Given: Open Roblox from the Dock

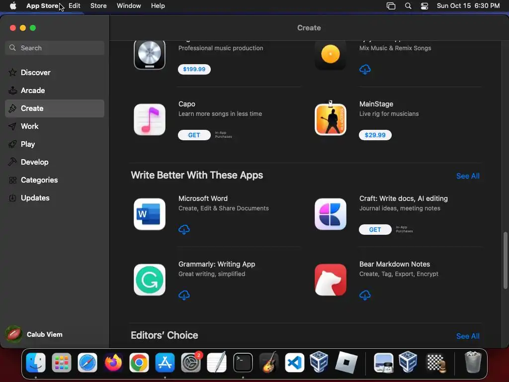Looking at the screenshot, I should (x=346, y=363).
